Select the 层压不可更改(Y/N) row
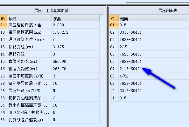Screen dimensions: 189x127 coord(50,76)
